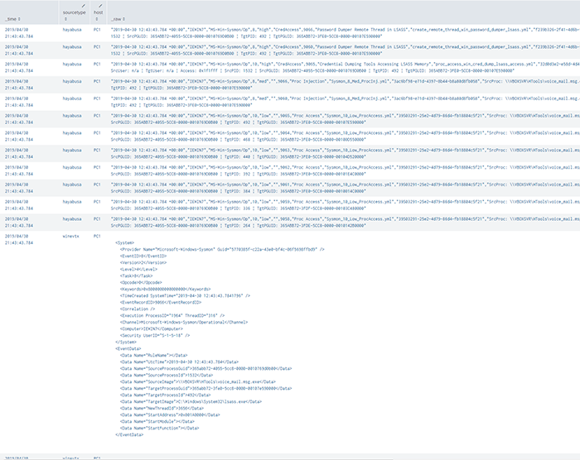
Task: Click the PC1 host cell in the winevtx XML row
Action: coord(97,236)
